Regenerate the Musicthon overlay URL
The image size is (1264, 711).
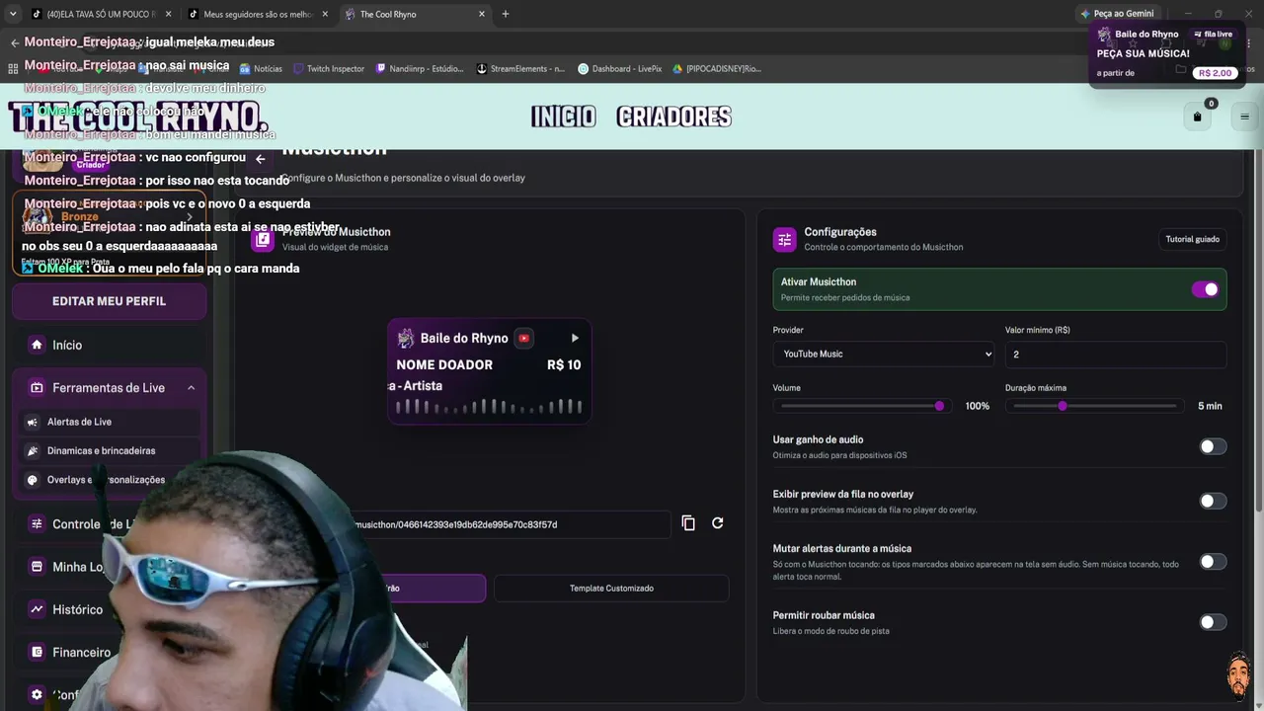718,523
